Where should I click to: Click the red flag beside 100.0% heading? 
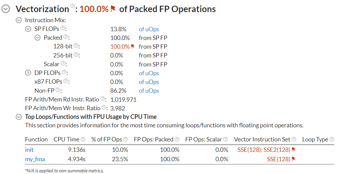click(113, 9)
